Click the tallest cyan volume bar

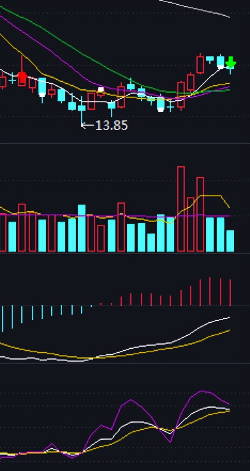tap(82, 228)
